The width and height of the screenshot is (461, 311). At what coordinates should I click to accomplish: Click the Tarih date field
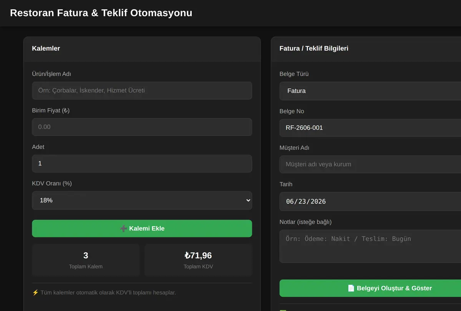click(x=370, y=201)
